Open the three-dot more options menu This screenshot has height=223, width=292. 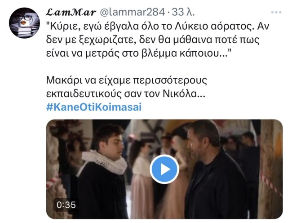276,13
